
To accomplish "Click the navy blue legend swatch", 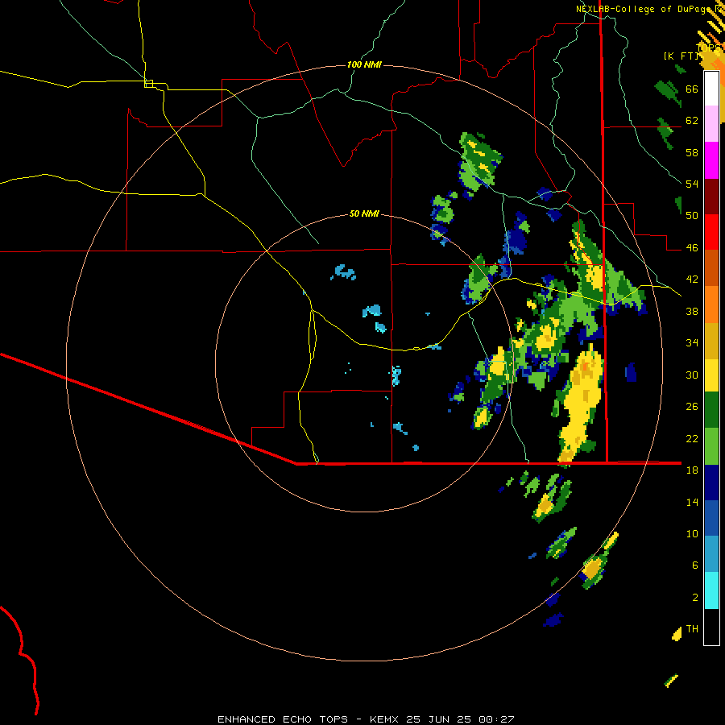I will pyautogui.click(x=711, y=483).
